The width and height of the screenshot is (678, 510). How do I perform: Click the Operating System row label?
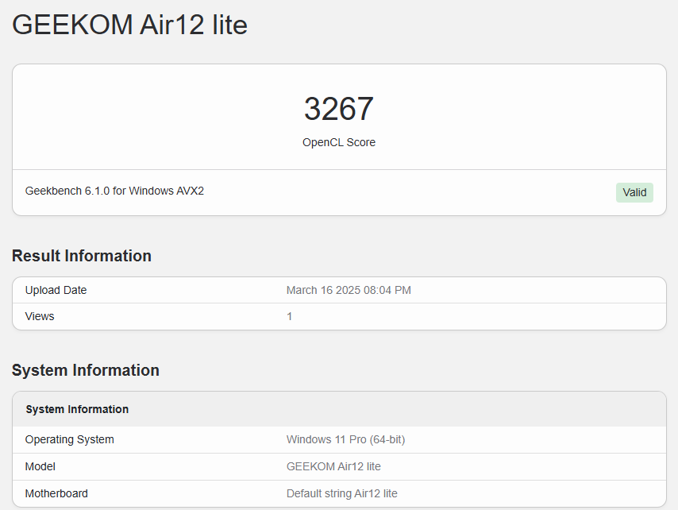(x=69, y=439)
